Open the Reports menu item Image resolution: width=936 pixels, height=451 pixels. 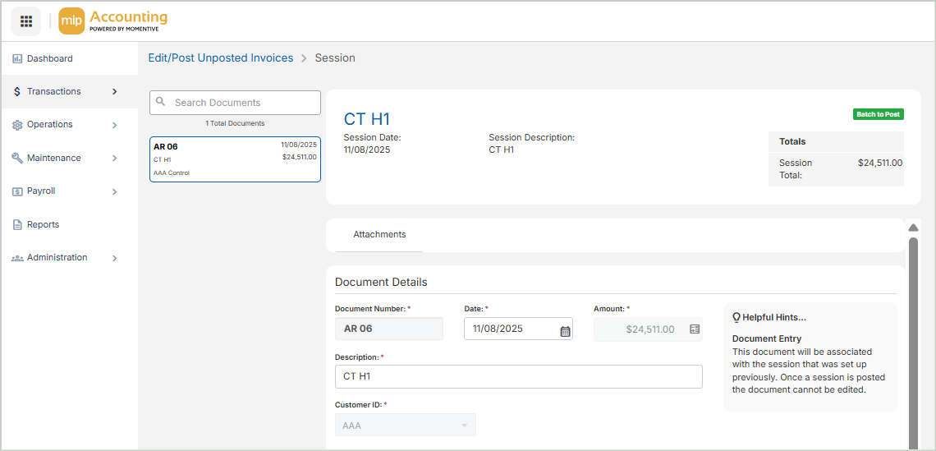click(43, 225)
